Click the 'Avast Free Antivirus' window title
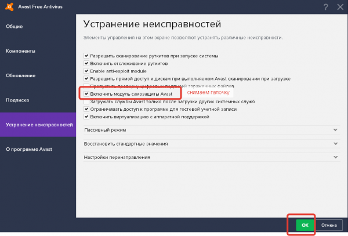 [41, 7]
